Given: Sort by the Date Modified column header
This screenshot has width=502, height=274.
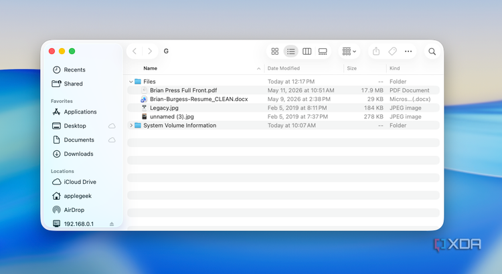Looking at the screenshot, I should pos(284,68).
